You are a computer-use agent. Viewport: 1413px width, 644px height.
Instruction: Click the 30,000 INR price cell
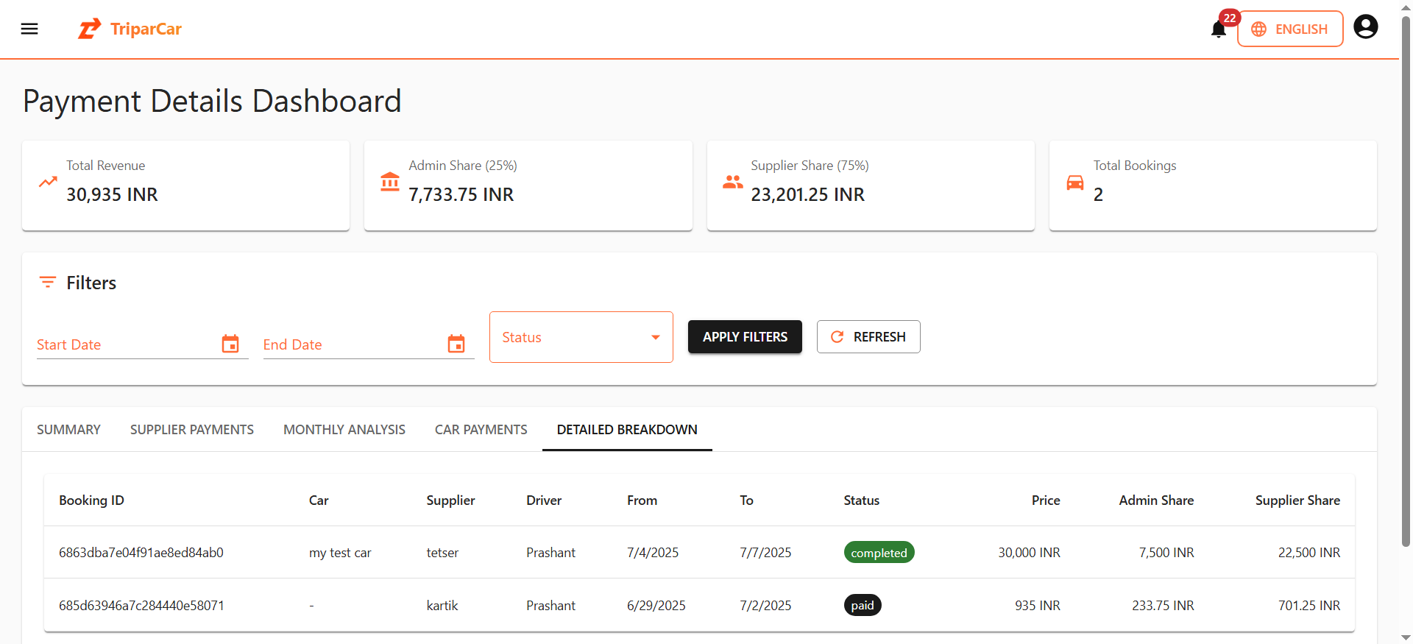pyautogui.click(x=1029, y=553)
